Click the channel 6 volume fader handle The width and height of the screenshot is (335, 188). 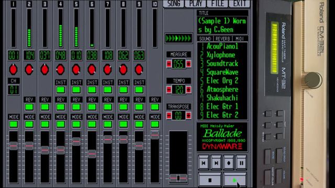(92, 154)
